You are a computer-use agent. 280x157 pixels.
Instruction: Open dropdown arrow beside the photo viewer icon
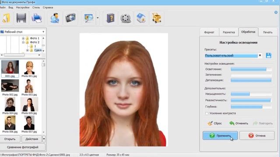(x=98, y=18)
